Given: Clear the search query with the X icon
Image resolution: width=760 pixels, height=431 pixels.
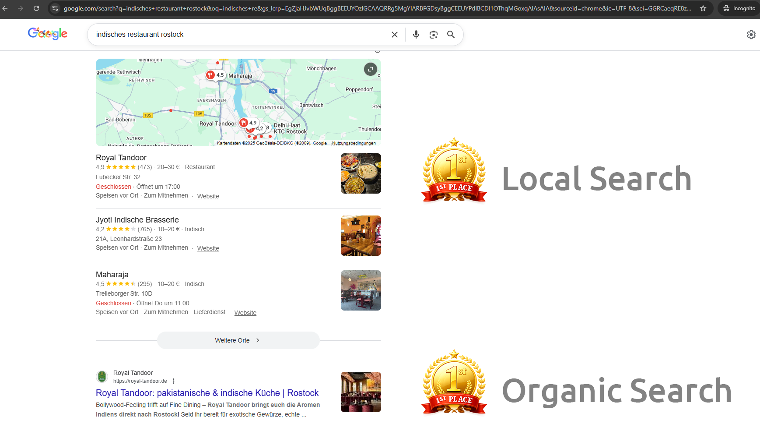Looking at the screenshot, I should (394, 35).
